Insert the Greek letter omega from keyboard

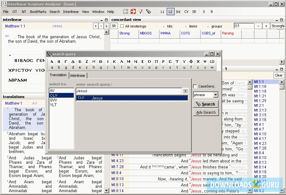coord(212,62)
